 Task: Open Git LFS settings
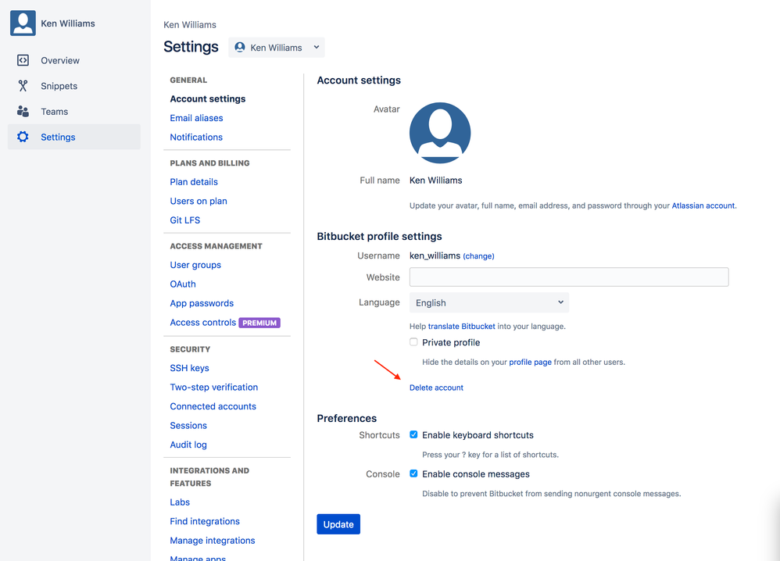(x=185, y=220)
